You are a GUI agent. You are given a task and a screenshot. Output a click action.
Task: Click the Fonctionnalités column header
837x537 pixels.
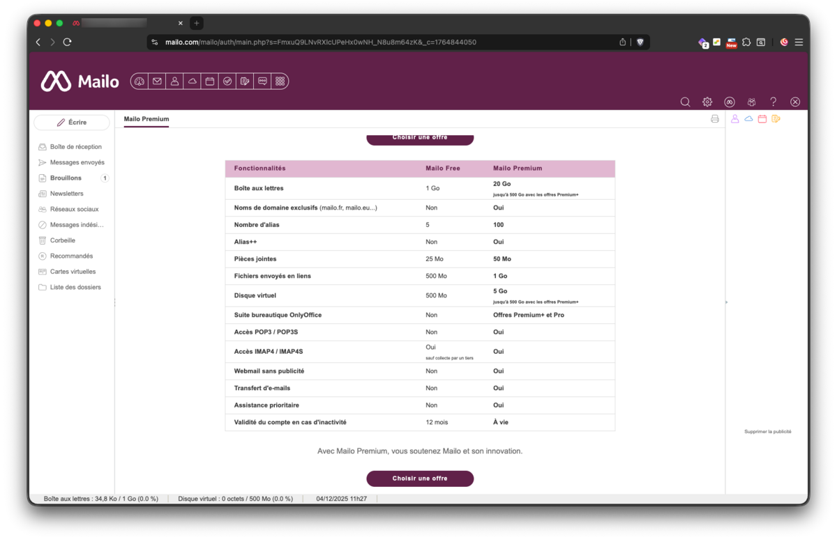pos(259,169)
